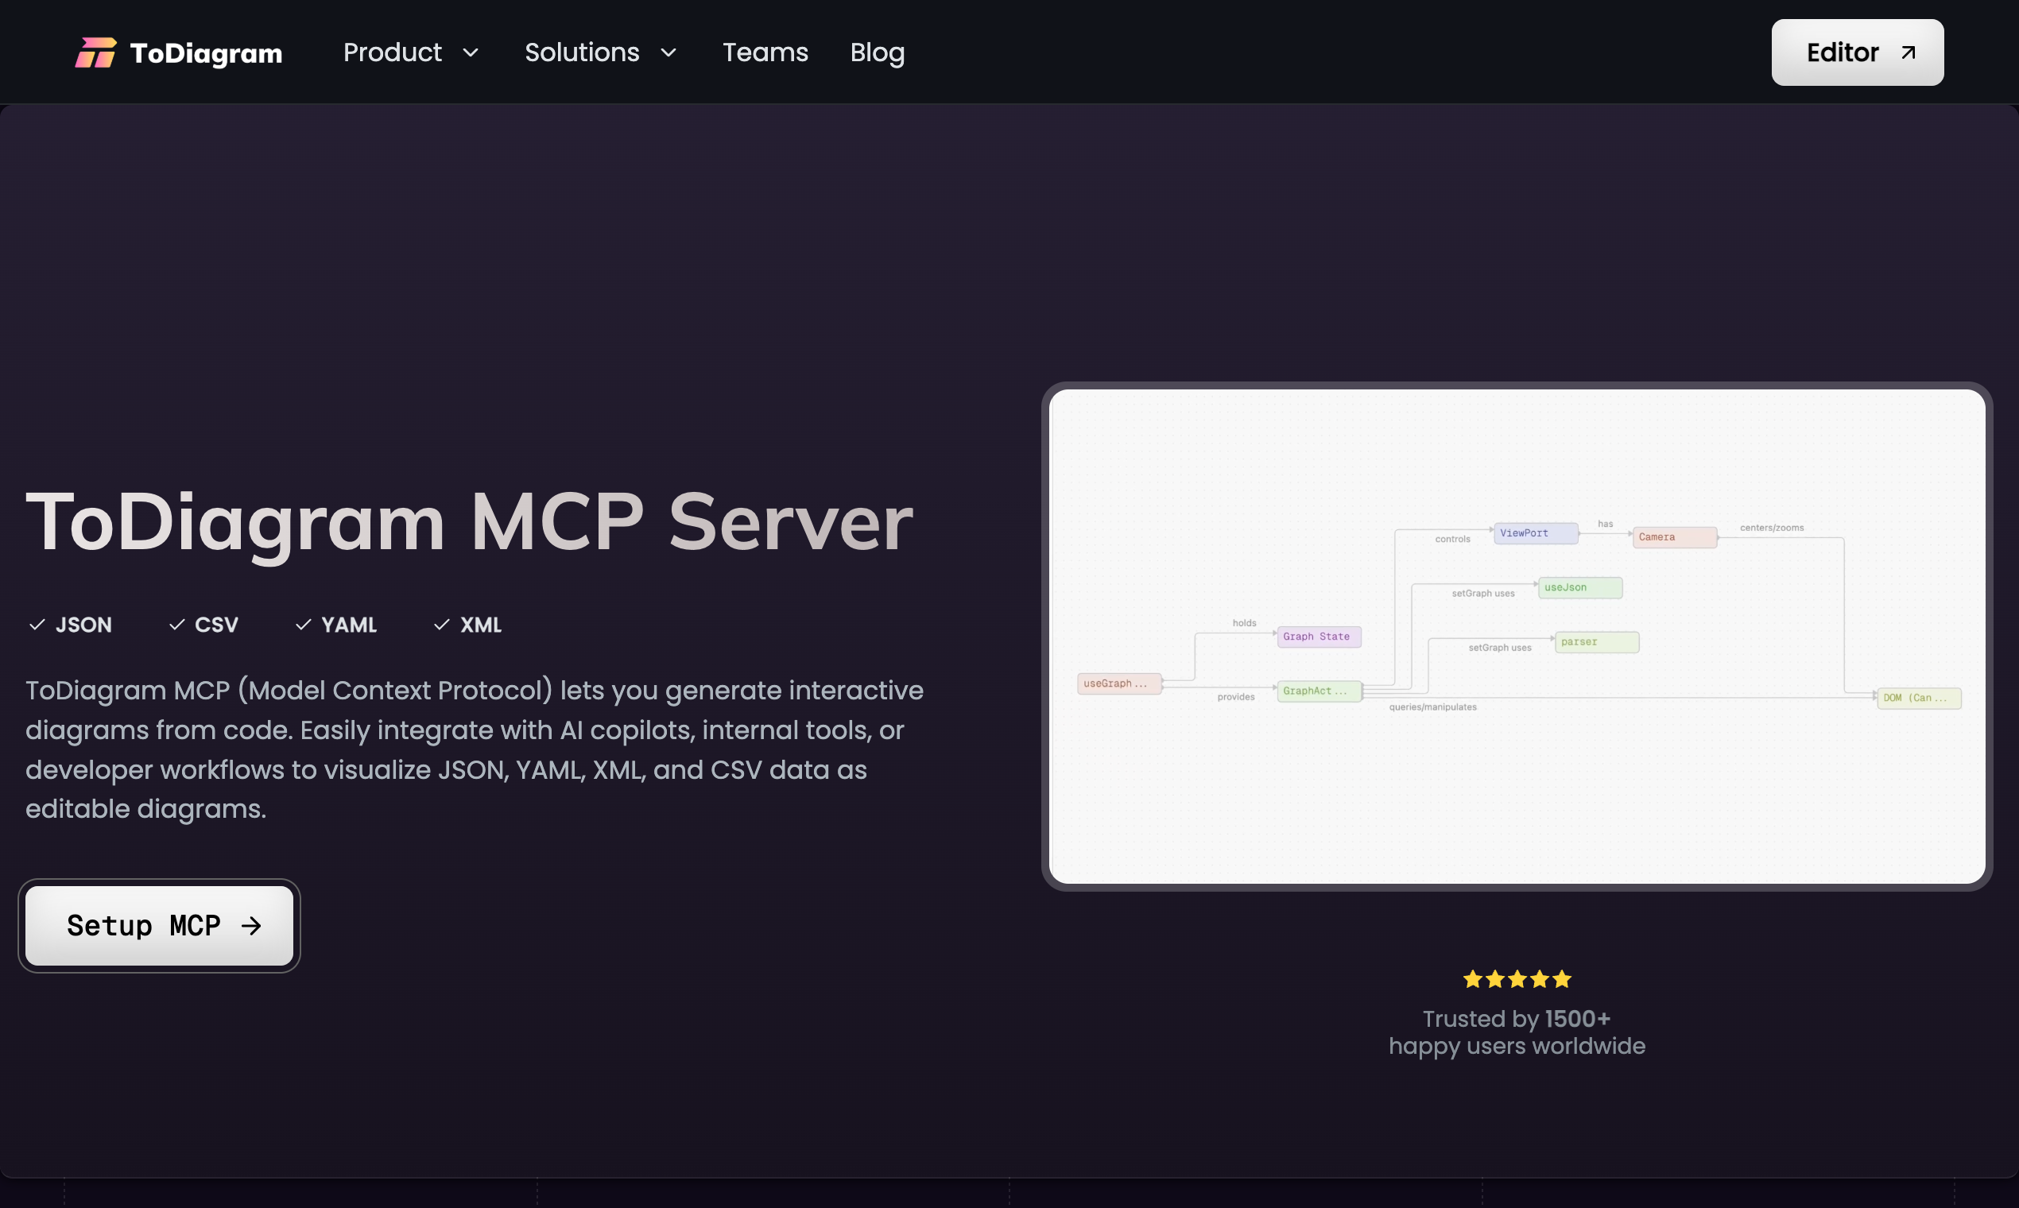Select the DOM (Can... diagram node
Image resolution: width=2019 pixels, height=1208 pixels.
coord(1919,699)
